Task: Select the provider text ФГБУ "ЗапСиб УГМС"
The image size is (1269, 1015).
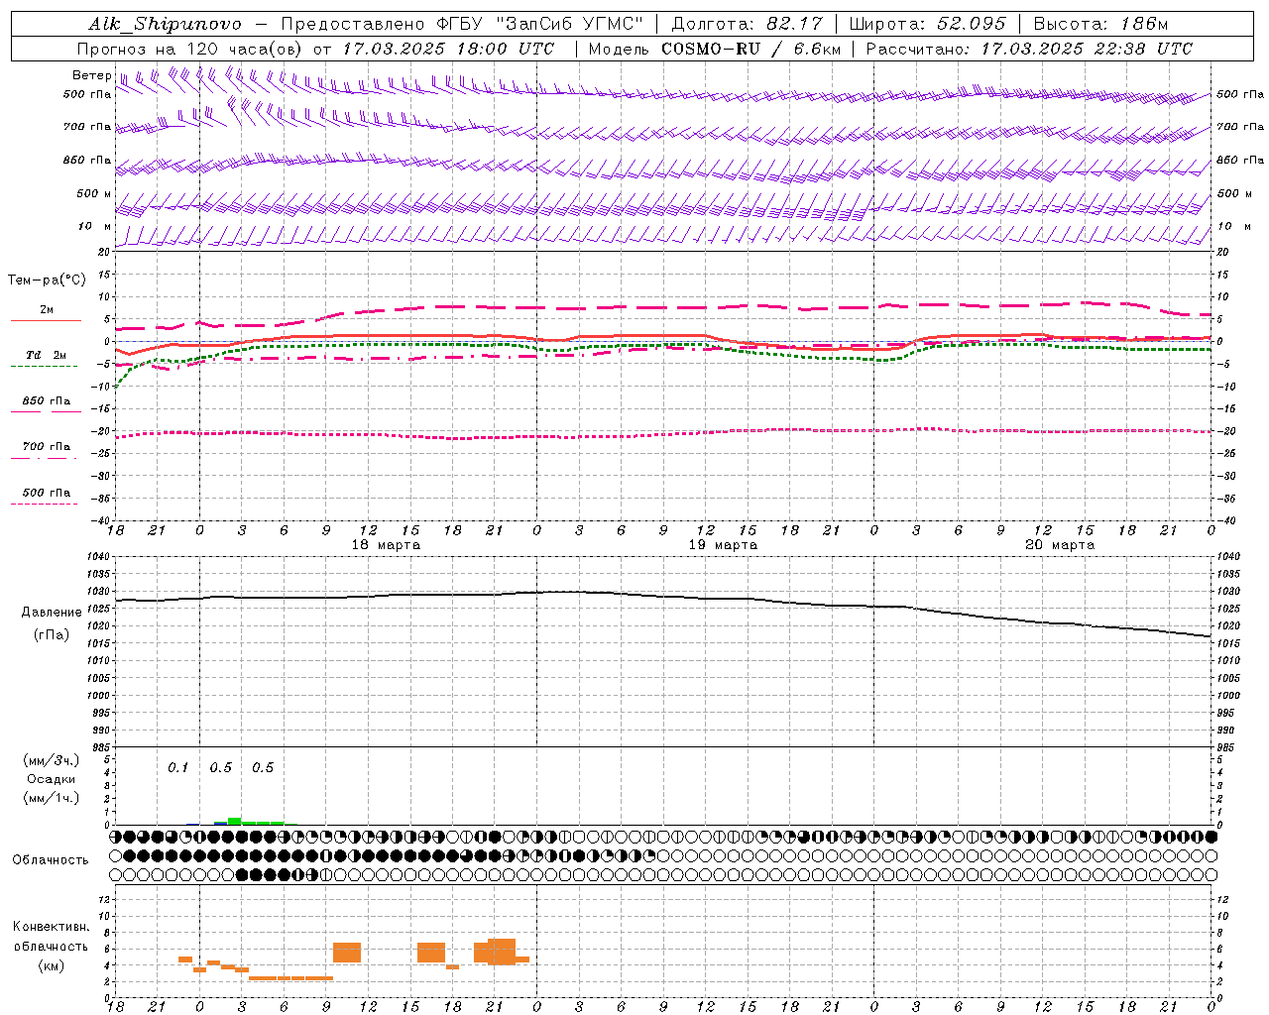Action: pyautogui.click(x=539, y=25)
